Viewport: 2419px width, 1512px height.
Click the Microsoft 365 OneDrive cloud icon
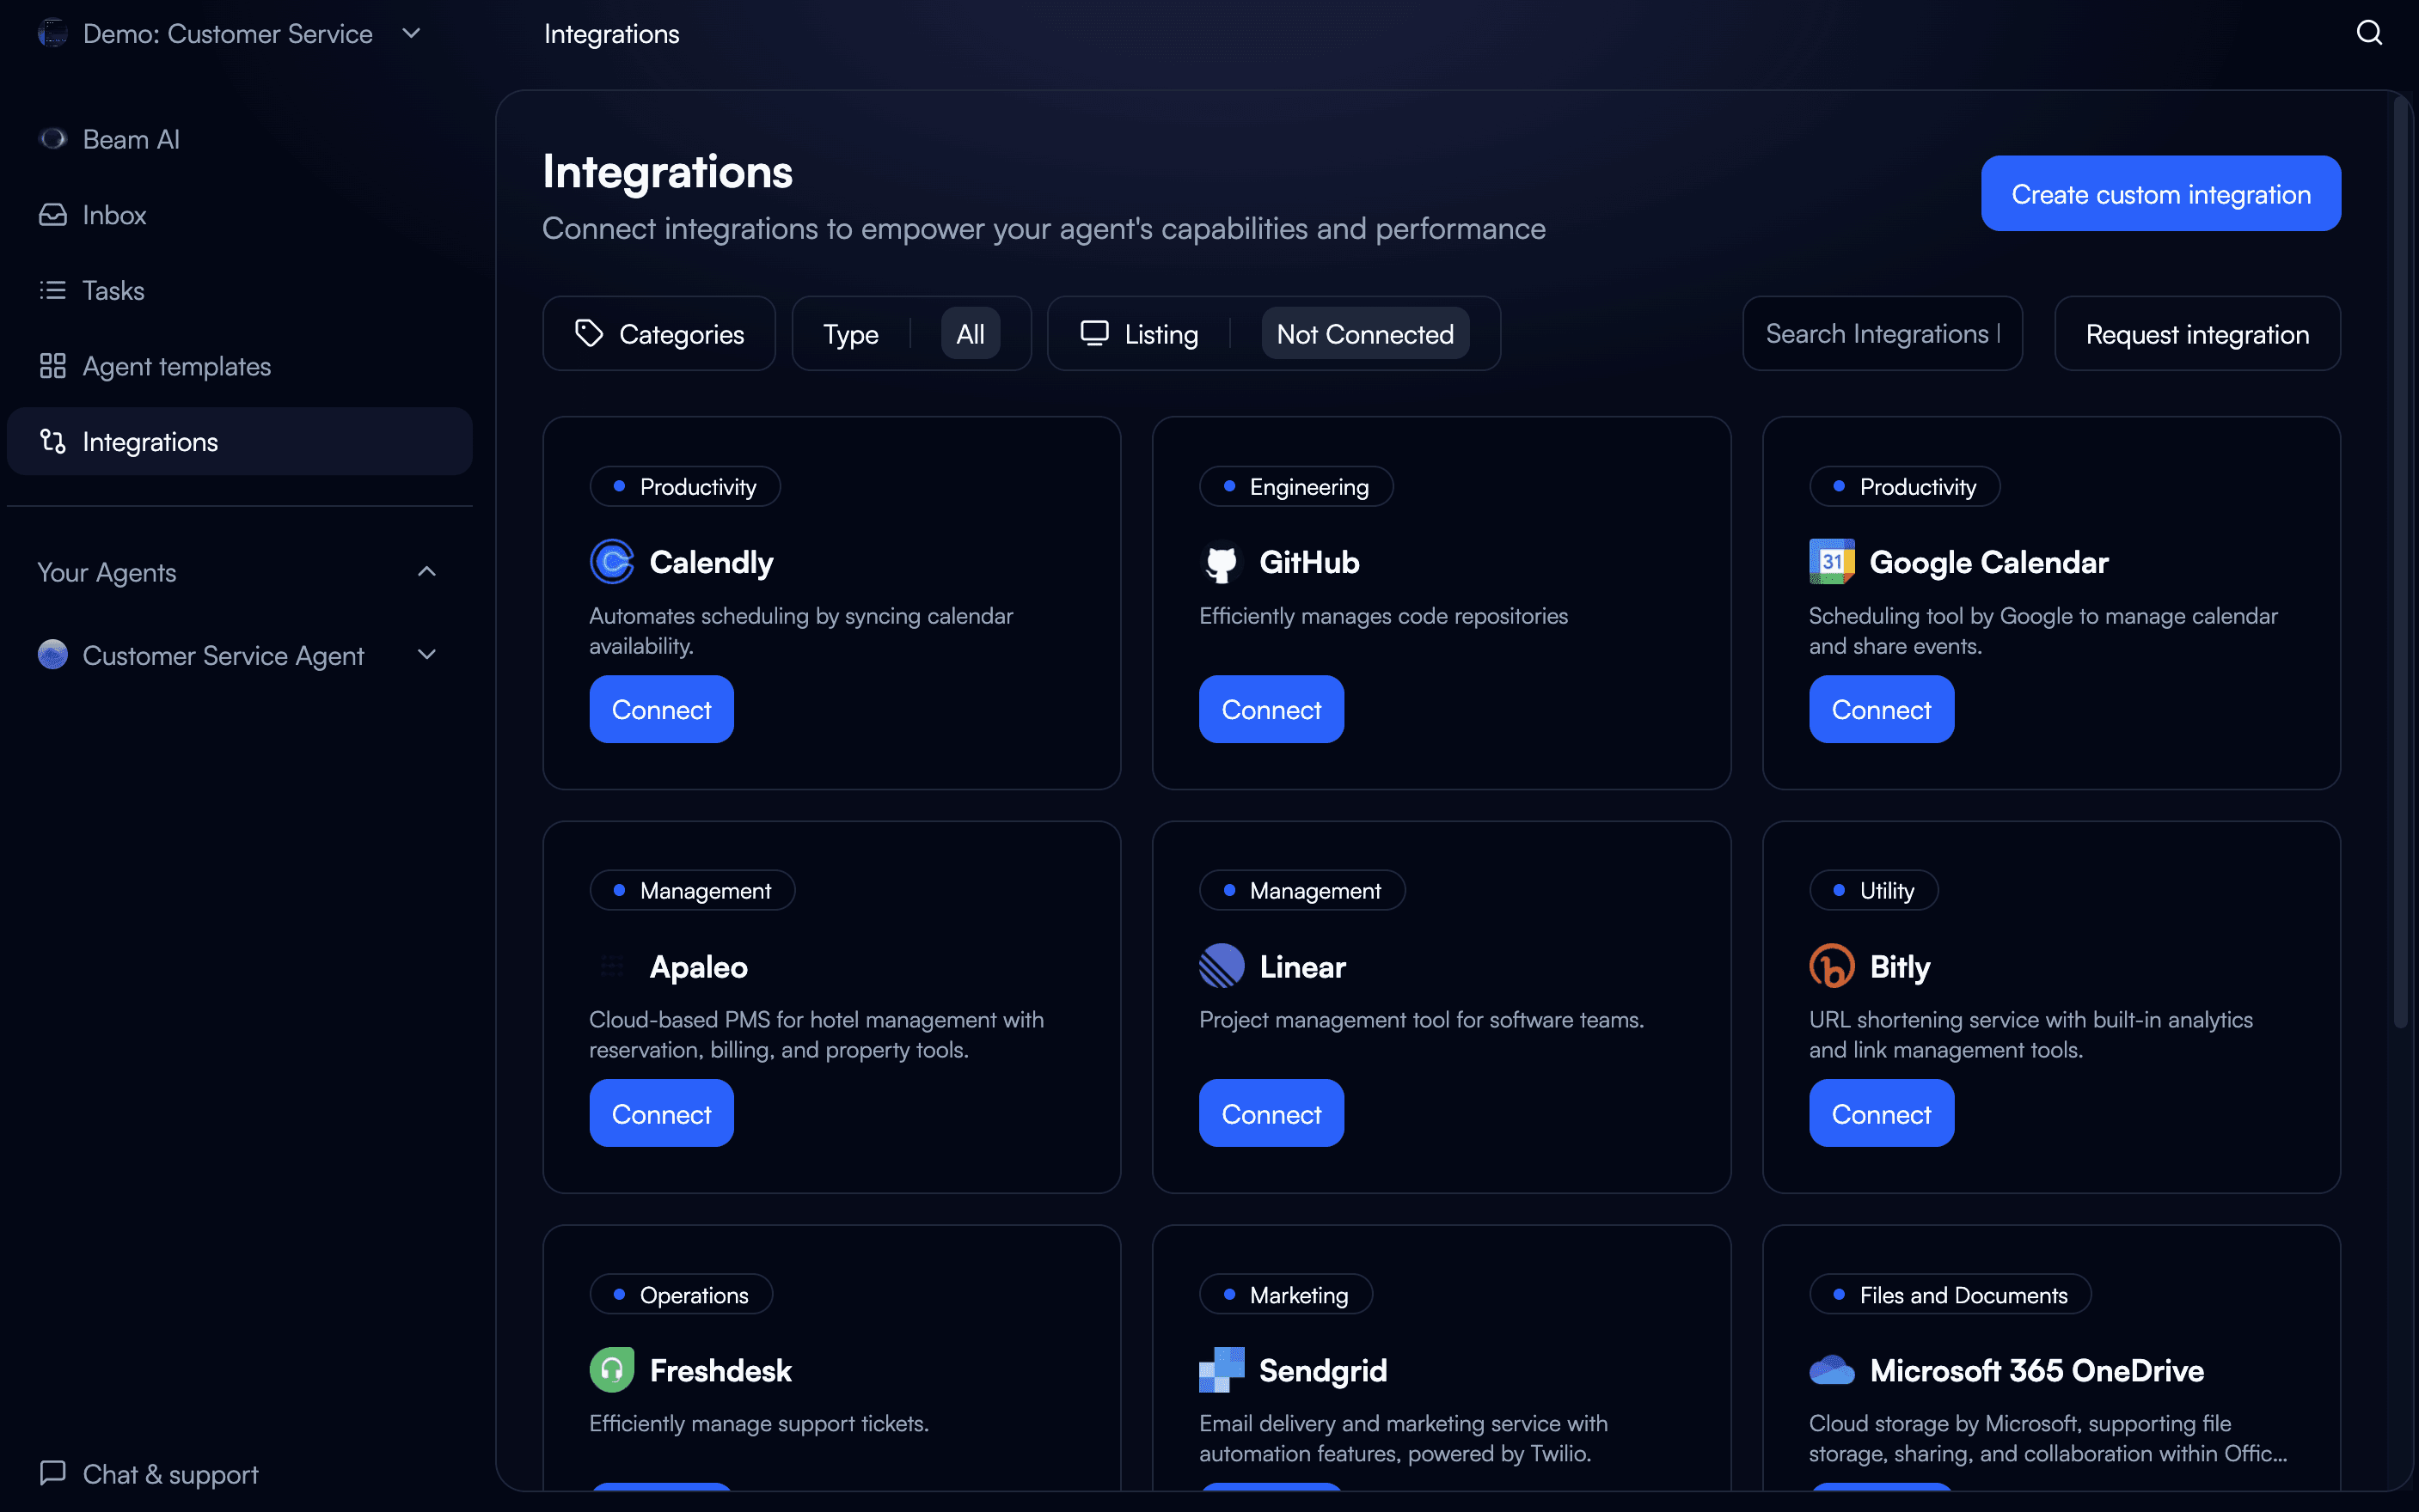point(1831,1370)
